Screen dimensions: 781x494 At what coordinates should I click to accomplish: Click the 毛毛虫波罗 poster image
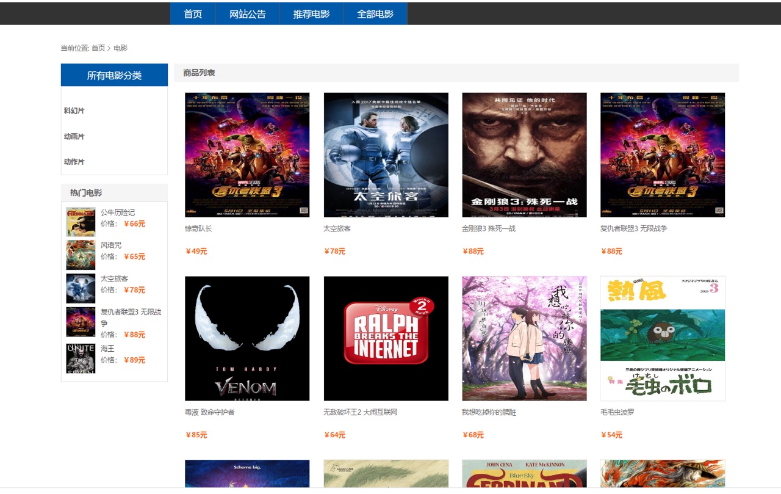tap(663, 338)
